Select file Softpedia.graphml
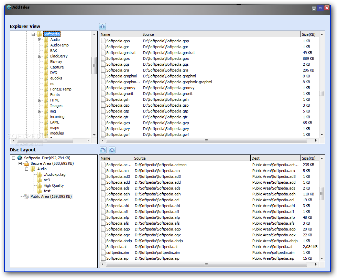This screenshot has height=279, width=338. click(121, 76)
